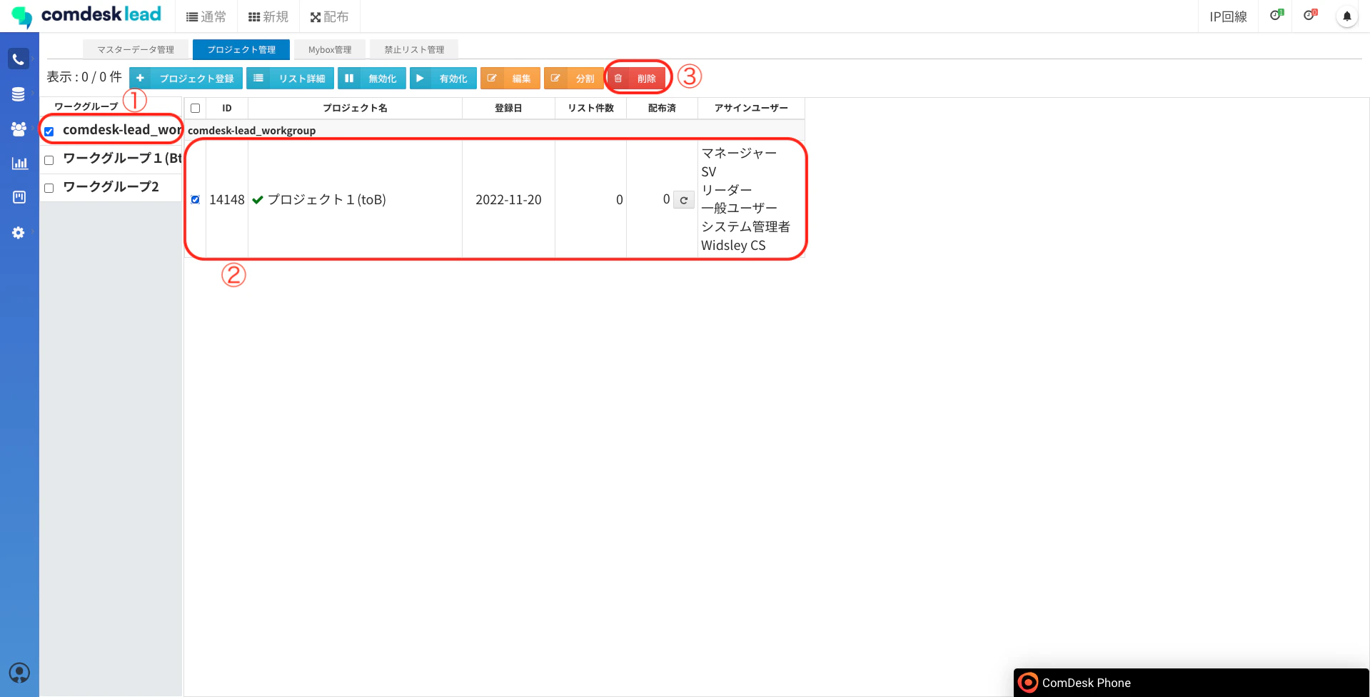Click the red 削除 button

point(638,78)
